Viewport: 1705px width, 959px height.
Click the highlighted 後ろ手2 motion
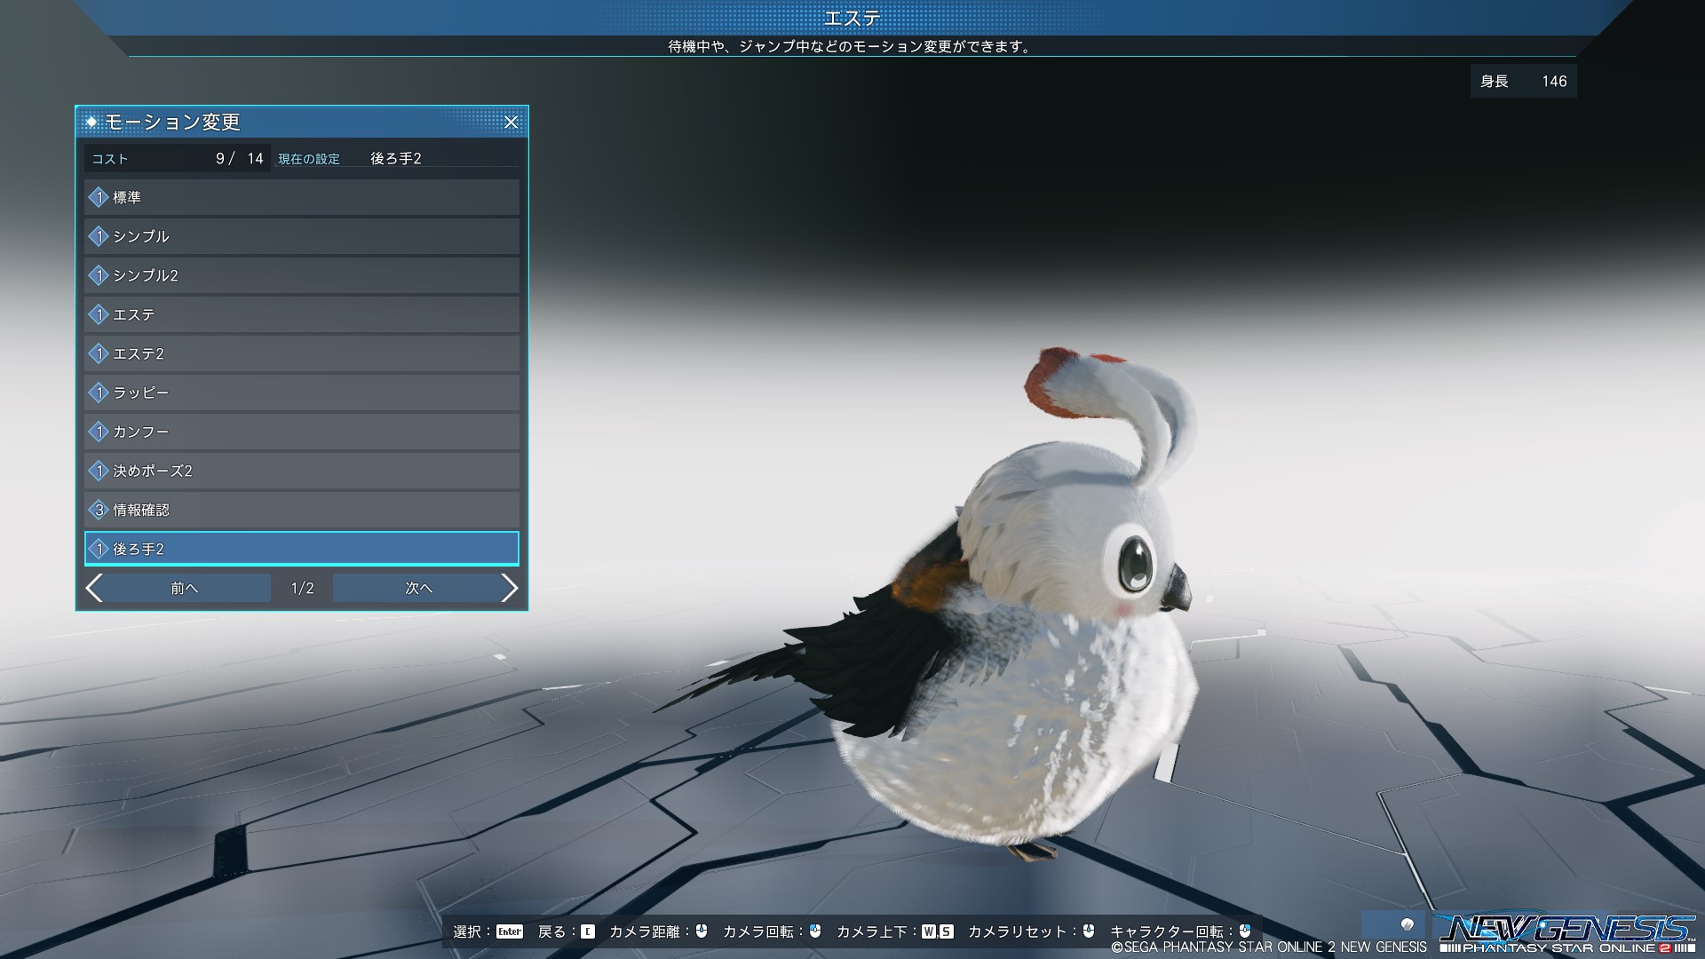click(302, 549)
